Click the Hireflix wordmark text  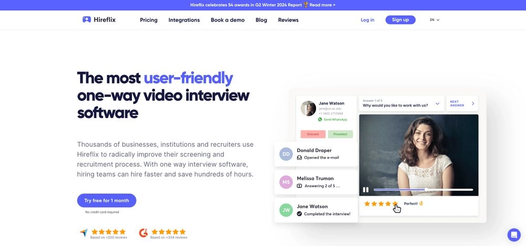(x=105, y=20)
